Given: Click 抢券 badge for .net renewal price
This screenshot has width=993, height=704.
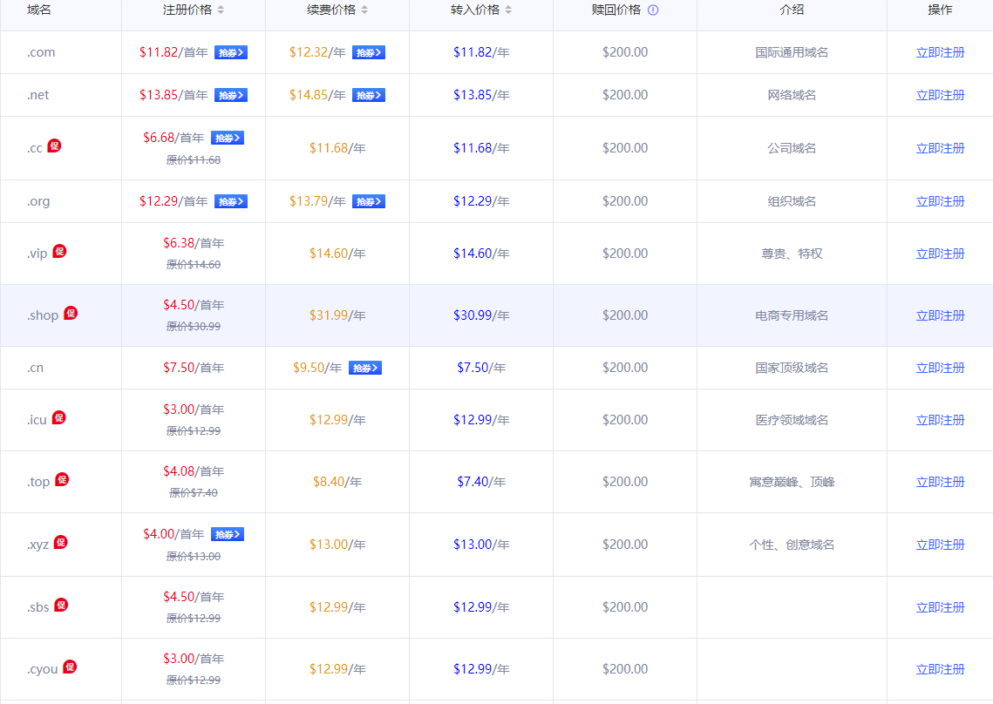Looking at the screenshot, I should point(368,95).
